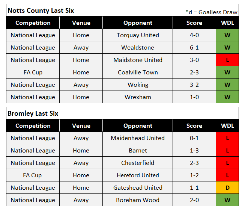Select the Maidenhead United opponent cell
Image resolution: width=245 pixels, height=210 pixels.
click(138, 138)
